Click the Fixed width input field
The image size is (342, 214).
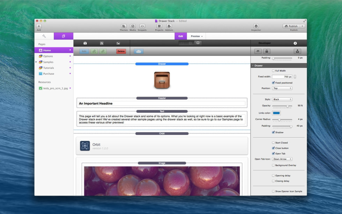(x=282, y=77)
